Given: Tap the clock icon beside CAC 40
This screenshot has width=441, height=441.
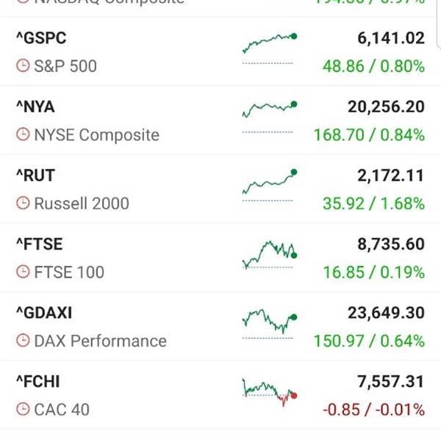Looking at the screenshot, I should tap(23, 409).
